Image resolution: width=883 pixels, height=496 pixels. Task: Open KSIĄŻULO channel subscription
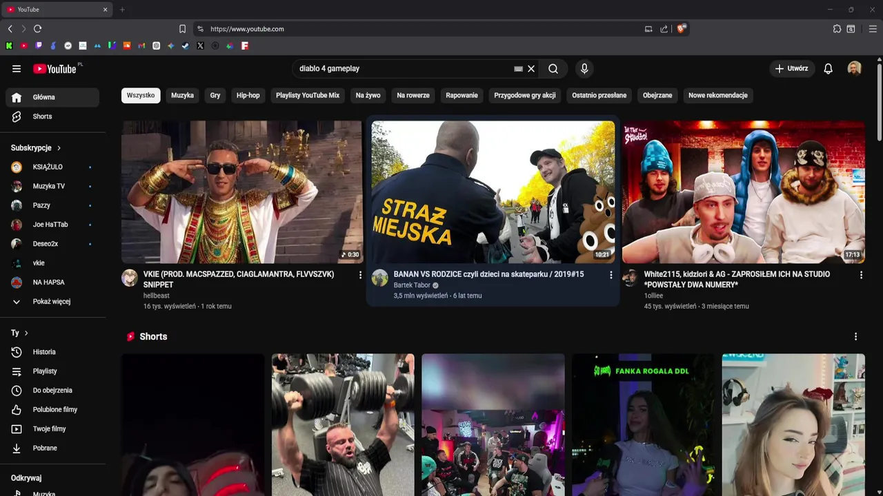pos(52,167)
